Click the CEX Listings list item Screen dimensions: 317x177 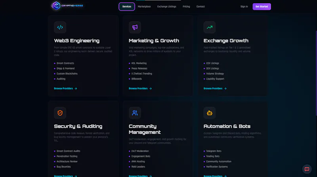[x=212, y=63]
